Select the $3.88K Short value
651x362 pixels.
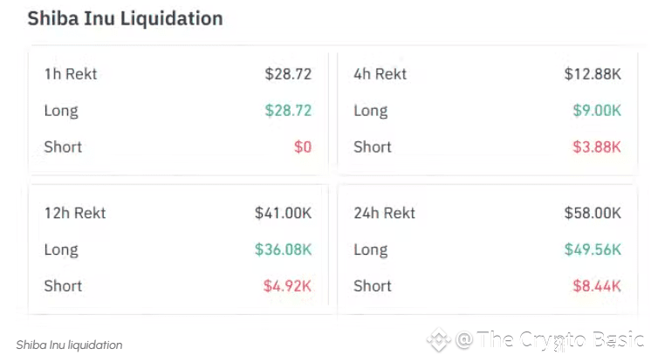(x=597, y=147)
